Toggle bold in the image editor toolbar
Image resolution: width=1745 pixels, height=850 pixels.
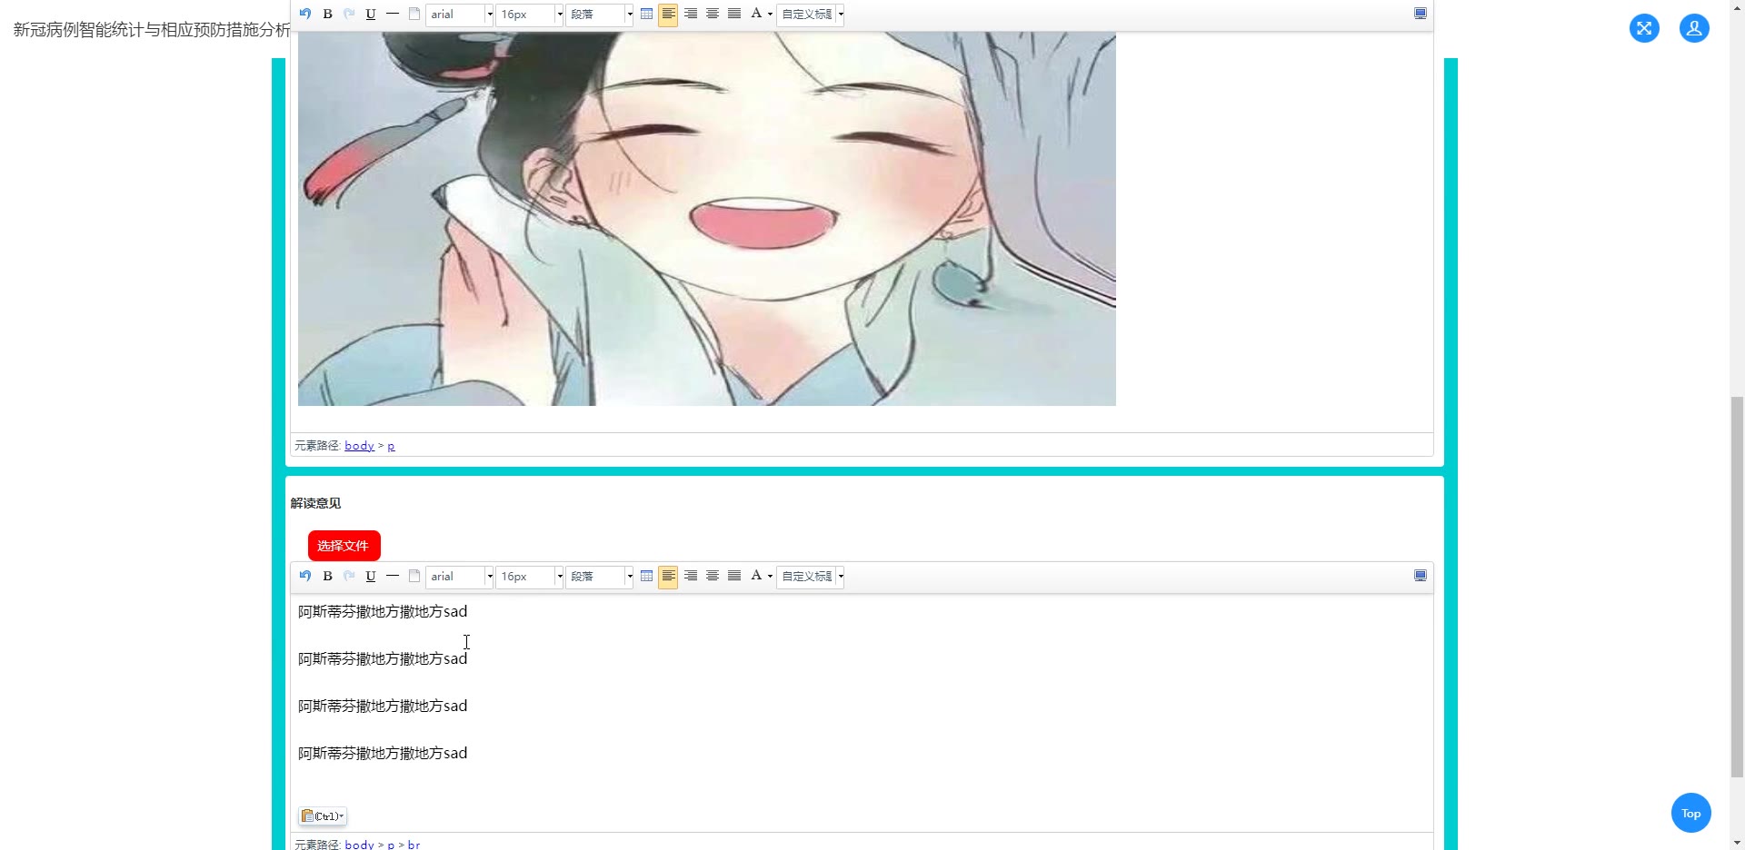coord(327,14)
